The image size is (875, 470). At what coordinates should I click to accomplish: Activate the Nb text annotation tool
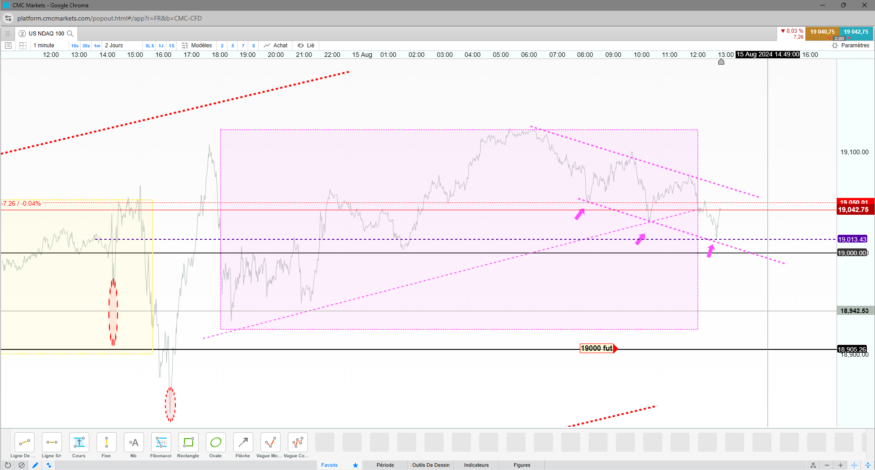tap(133, 445)
